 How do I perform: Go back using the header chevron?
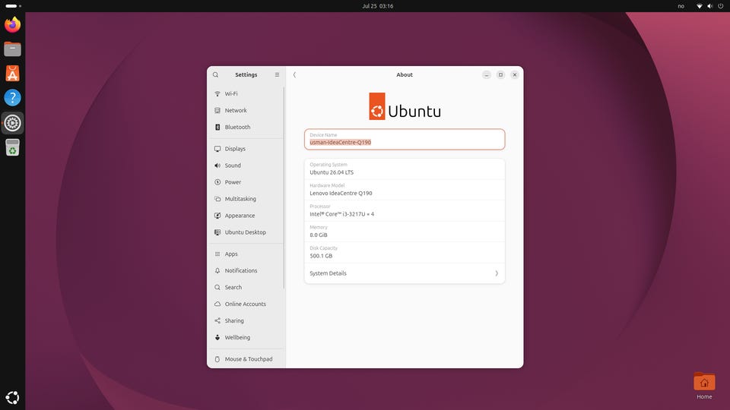(294, 75)
